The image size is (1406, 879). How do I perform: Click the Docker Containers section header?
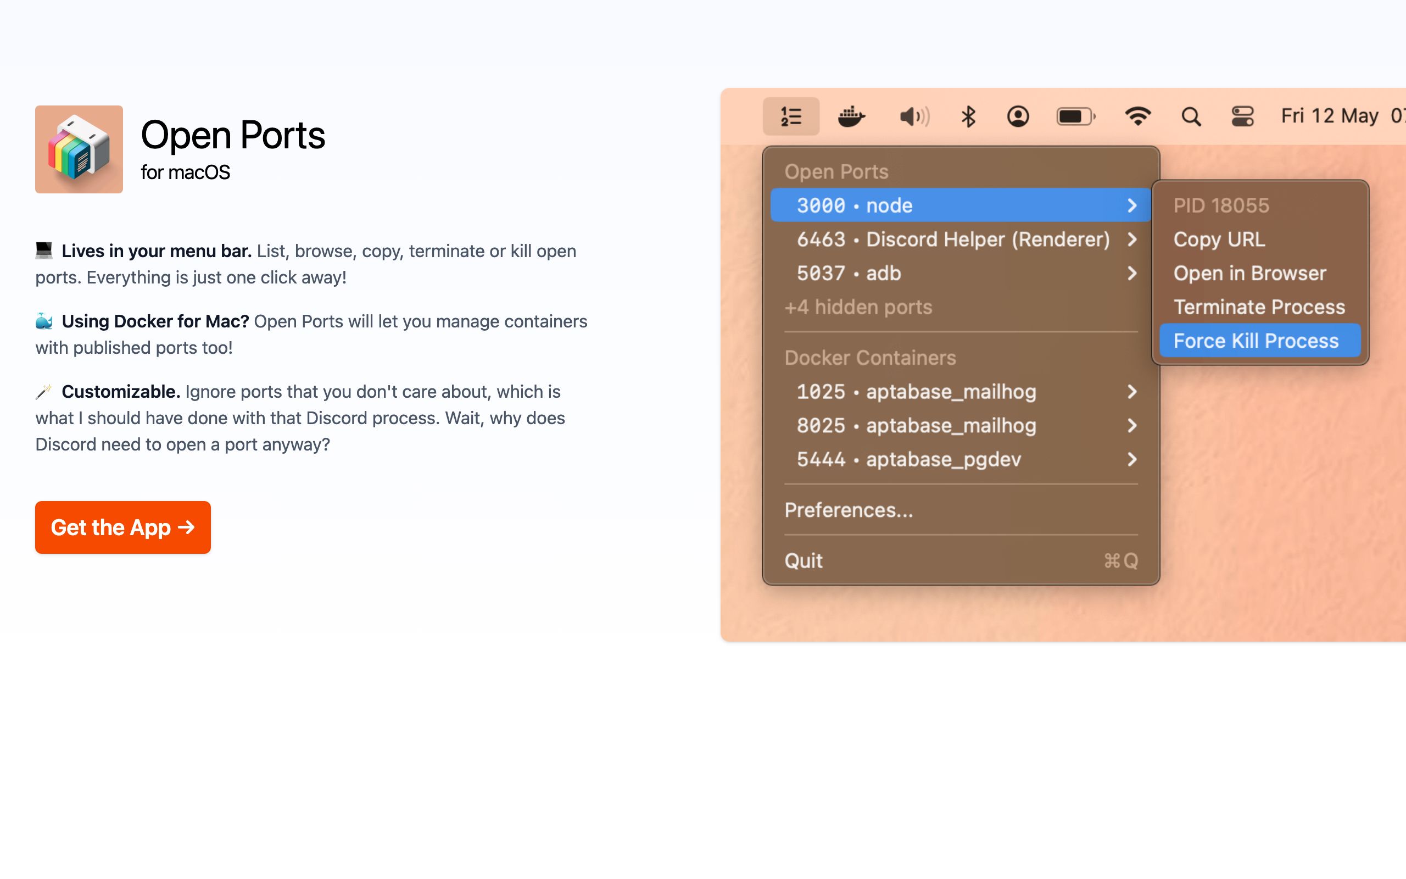pos(870,358)
